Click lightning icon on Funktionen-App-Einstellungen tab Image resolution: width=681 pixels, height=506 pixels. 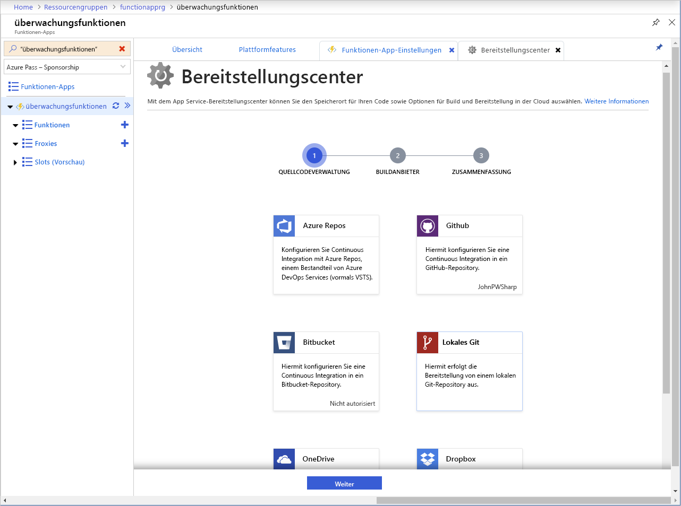(x=332, y=49)
